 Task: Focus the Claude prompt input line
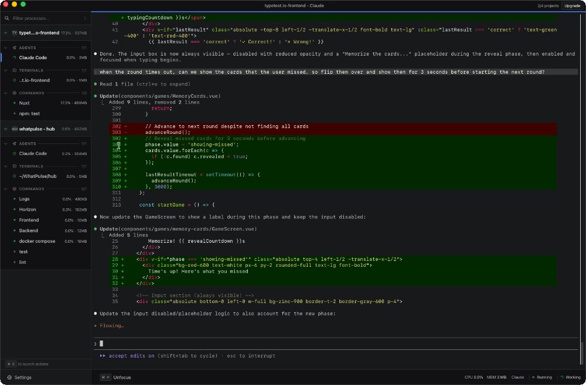(x=336, y=343)
